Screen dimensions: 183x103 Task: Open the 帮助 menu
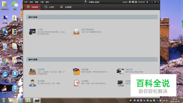point(47,2)
